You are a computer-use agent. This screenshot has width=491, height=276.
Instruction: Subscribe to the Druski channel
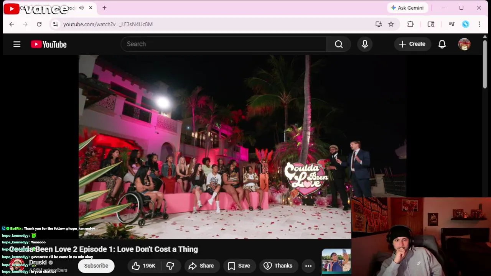pos(96,266)
